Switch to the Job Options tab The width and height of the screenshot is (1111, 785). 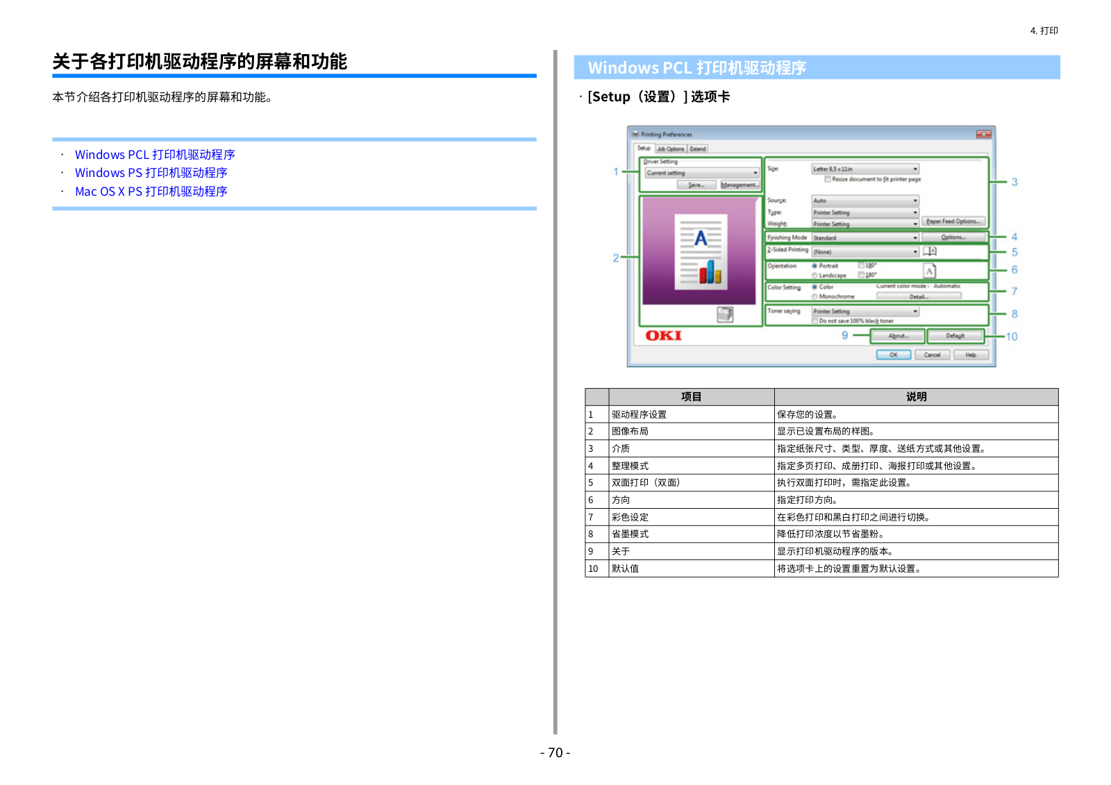coord(671,149)
